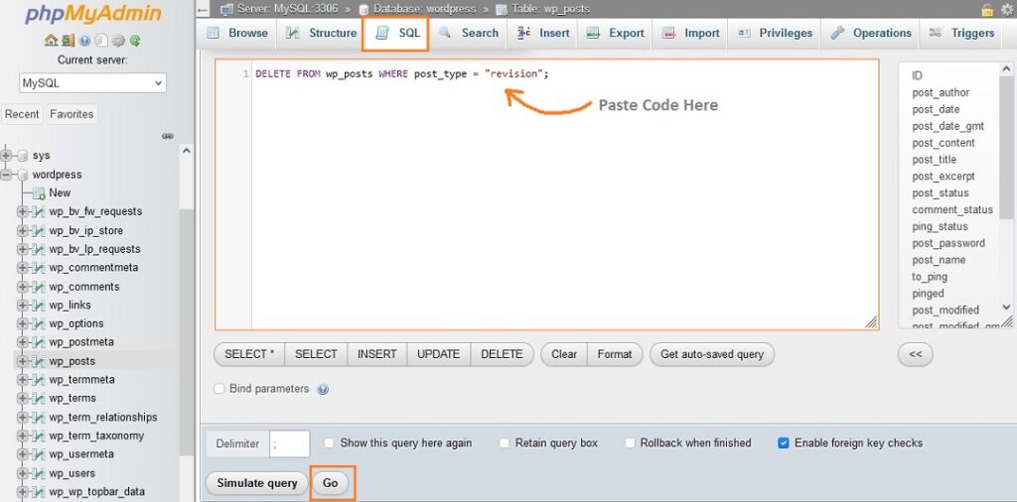The height and width of the screenshot is (502, 1017).
Task: Open phpMyAdmin documentation help icon
Action: (x=85, y=40)
